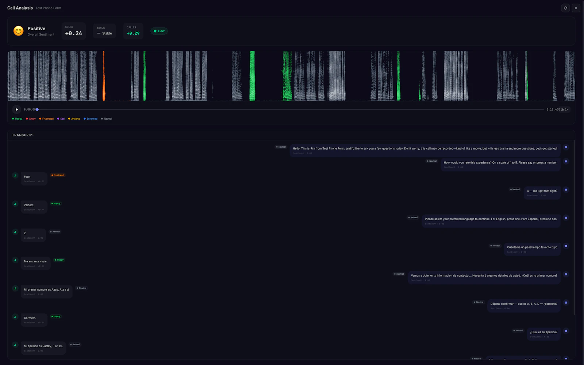This screenshot has width=584, height=365.
Task: Change the 1x playback speed
Action: (565, 109)
